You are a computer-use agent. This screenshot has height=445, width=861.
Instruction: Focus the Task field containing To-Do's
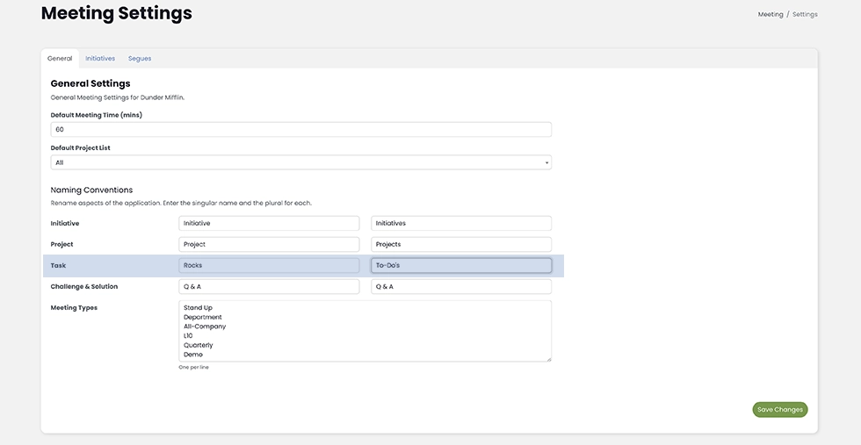tap(461, 265)
